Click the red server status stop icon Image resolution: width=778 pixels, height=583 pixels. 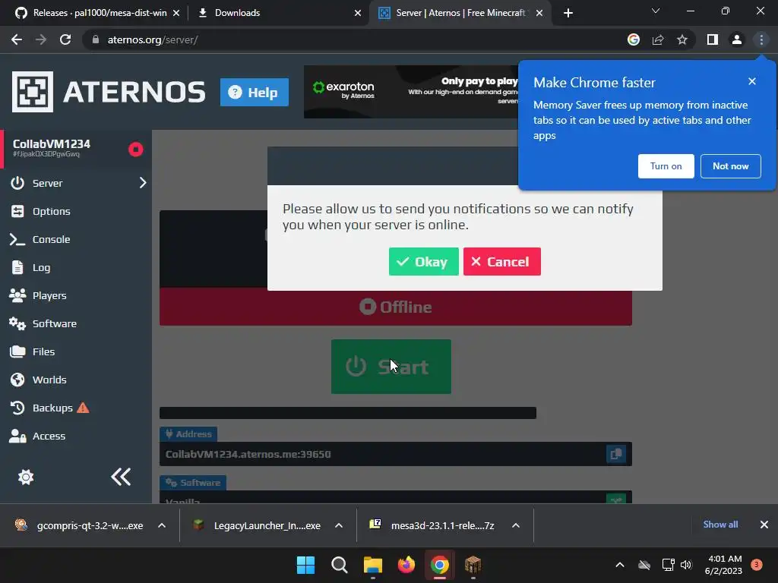(x=135, y=150)
